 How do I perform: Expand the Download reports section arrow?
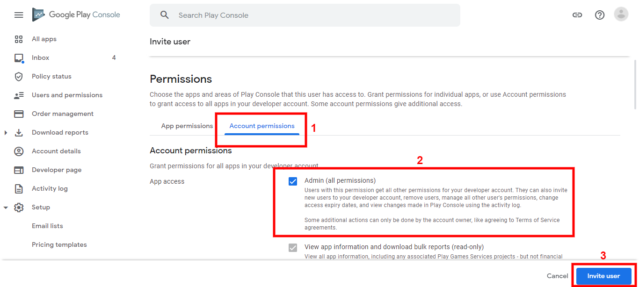[x=6, y=133]
